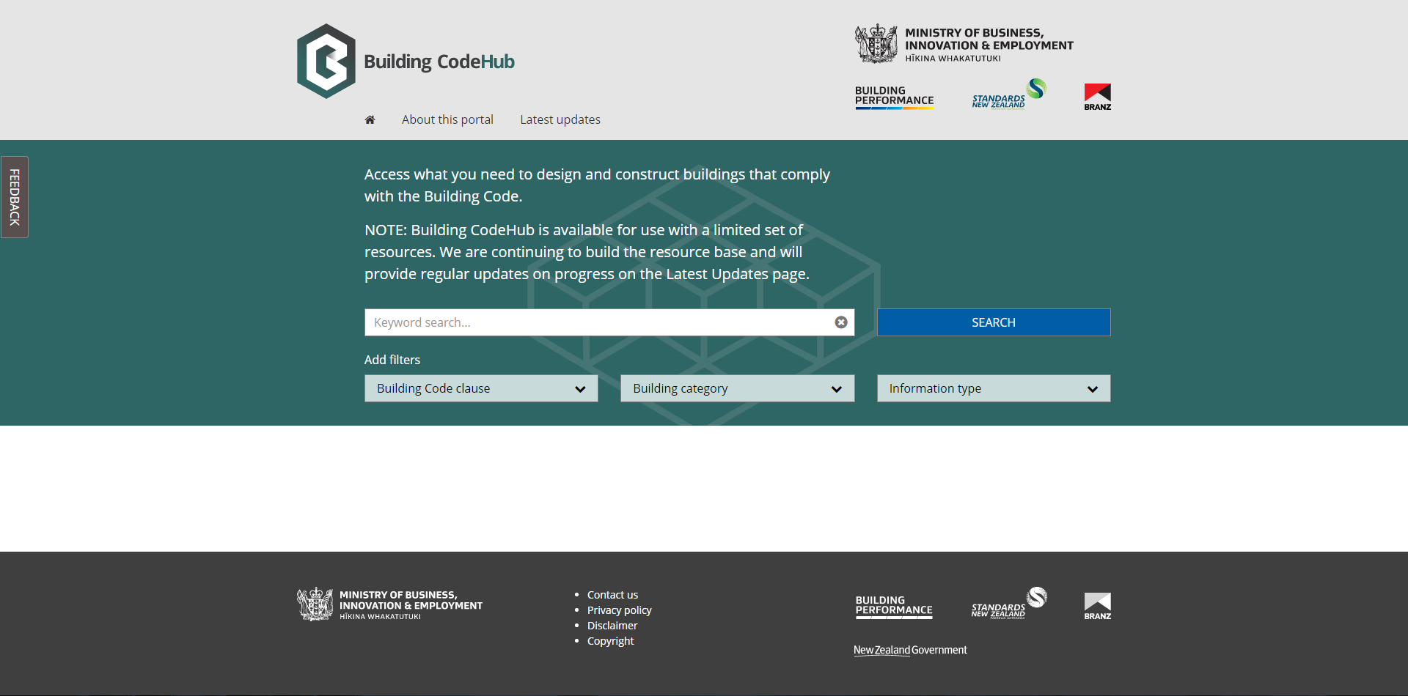Screen dimensions: 1408x696
Task: Click the Ministry of Business header logo
Action: click(964, 44)
